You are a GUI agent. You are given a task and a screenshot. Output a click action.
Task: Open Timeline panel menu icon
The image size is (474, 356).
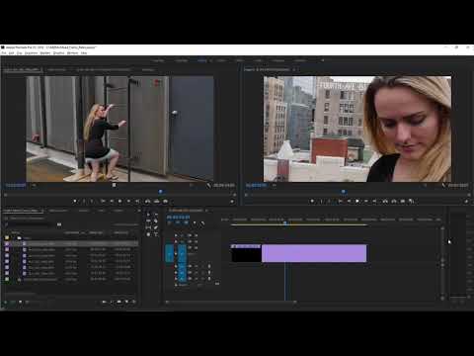207,211
